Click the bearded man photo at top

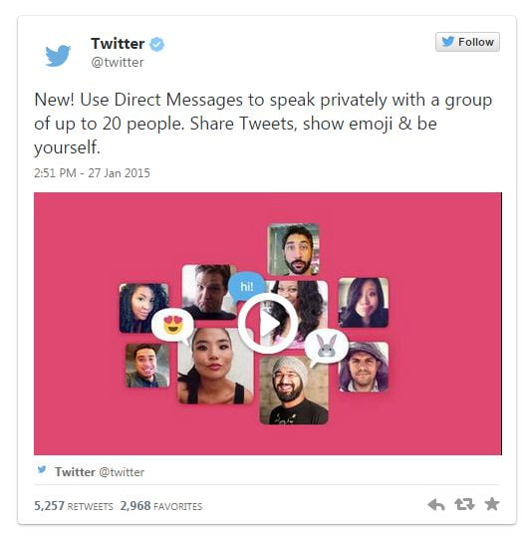tap(293, 249)
